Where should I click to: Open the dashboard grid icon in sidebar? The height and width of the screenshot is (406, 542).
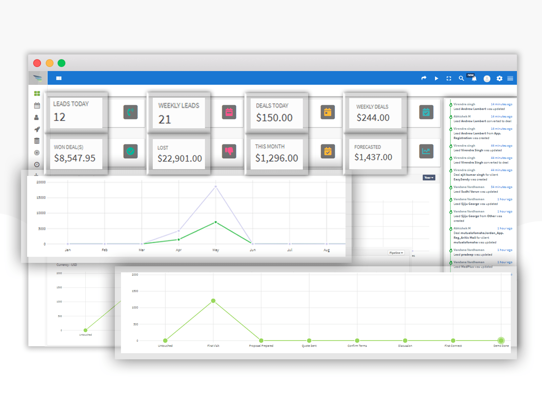click(37, 93)
